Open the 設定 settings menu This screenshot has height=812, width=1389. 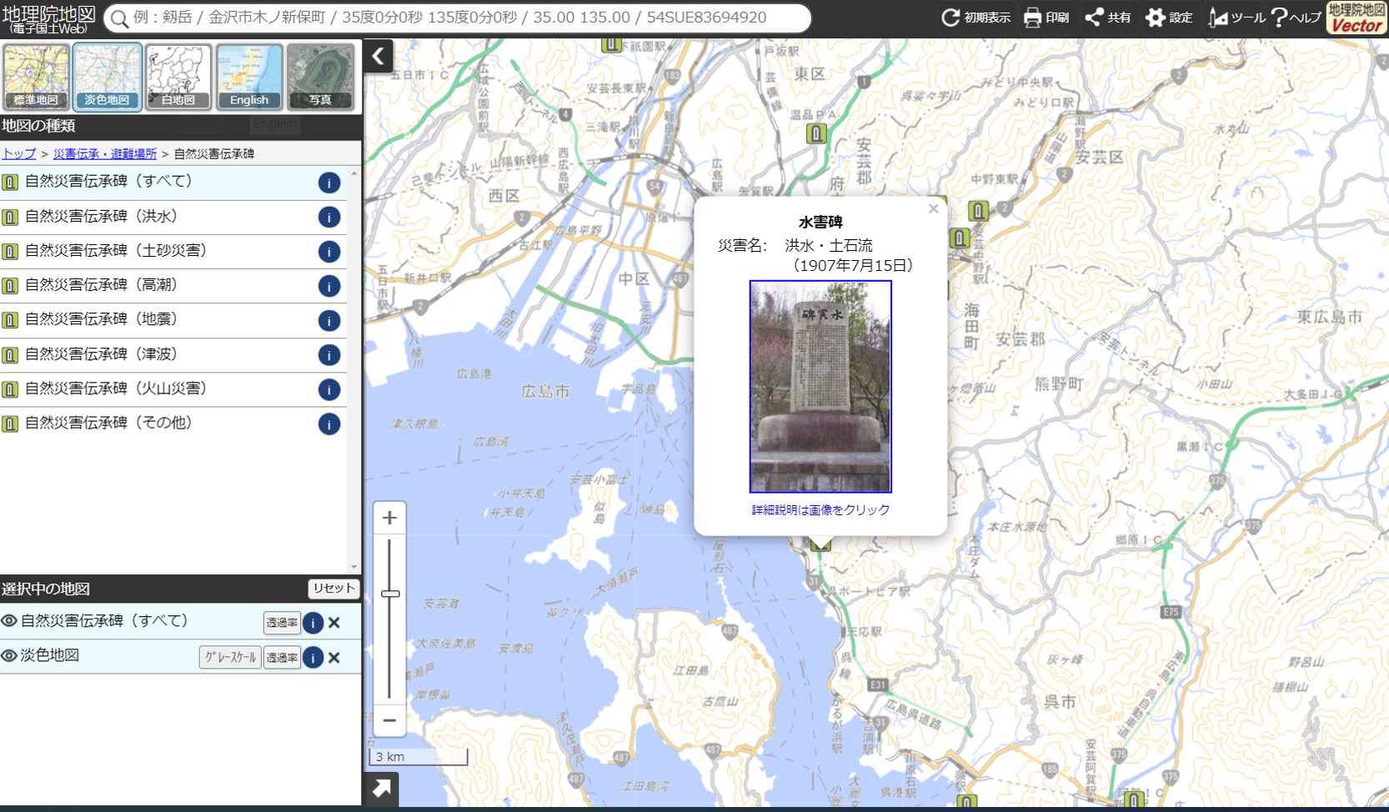coord(1169,18)
